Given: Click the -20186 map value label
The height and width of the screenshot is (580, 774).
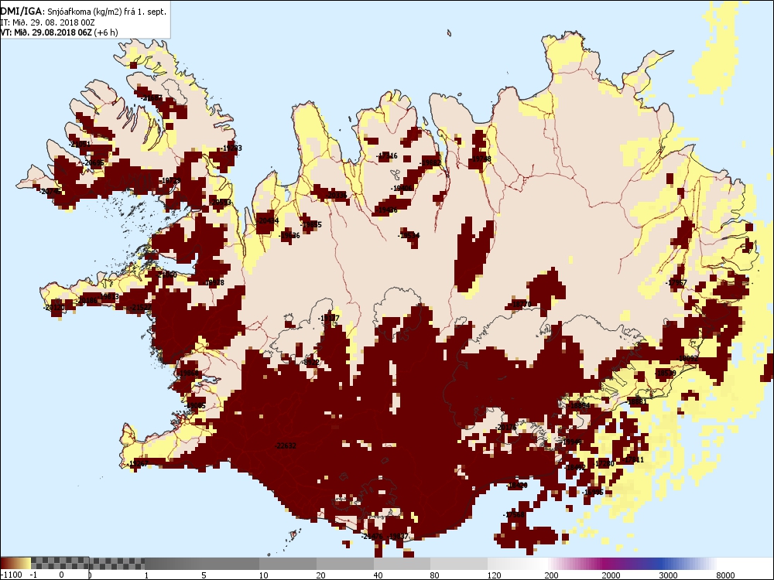Looking at the screenshot, I should coord(87,300).
